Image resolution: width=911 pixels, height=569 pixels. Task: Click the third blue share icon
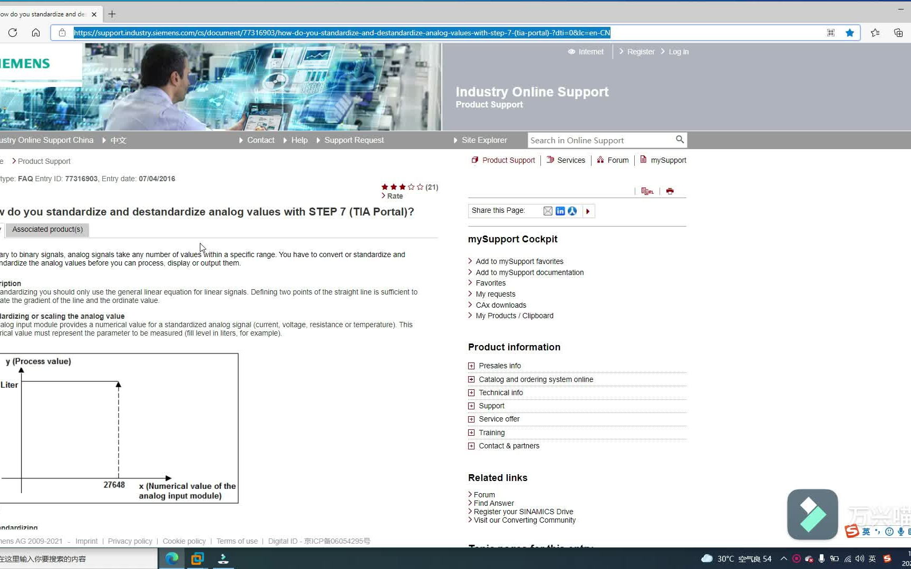572,211
